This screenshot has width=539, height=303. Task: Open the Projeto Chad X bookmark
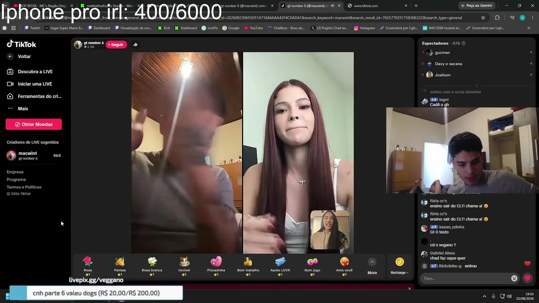click(x=329, y=28)
